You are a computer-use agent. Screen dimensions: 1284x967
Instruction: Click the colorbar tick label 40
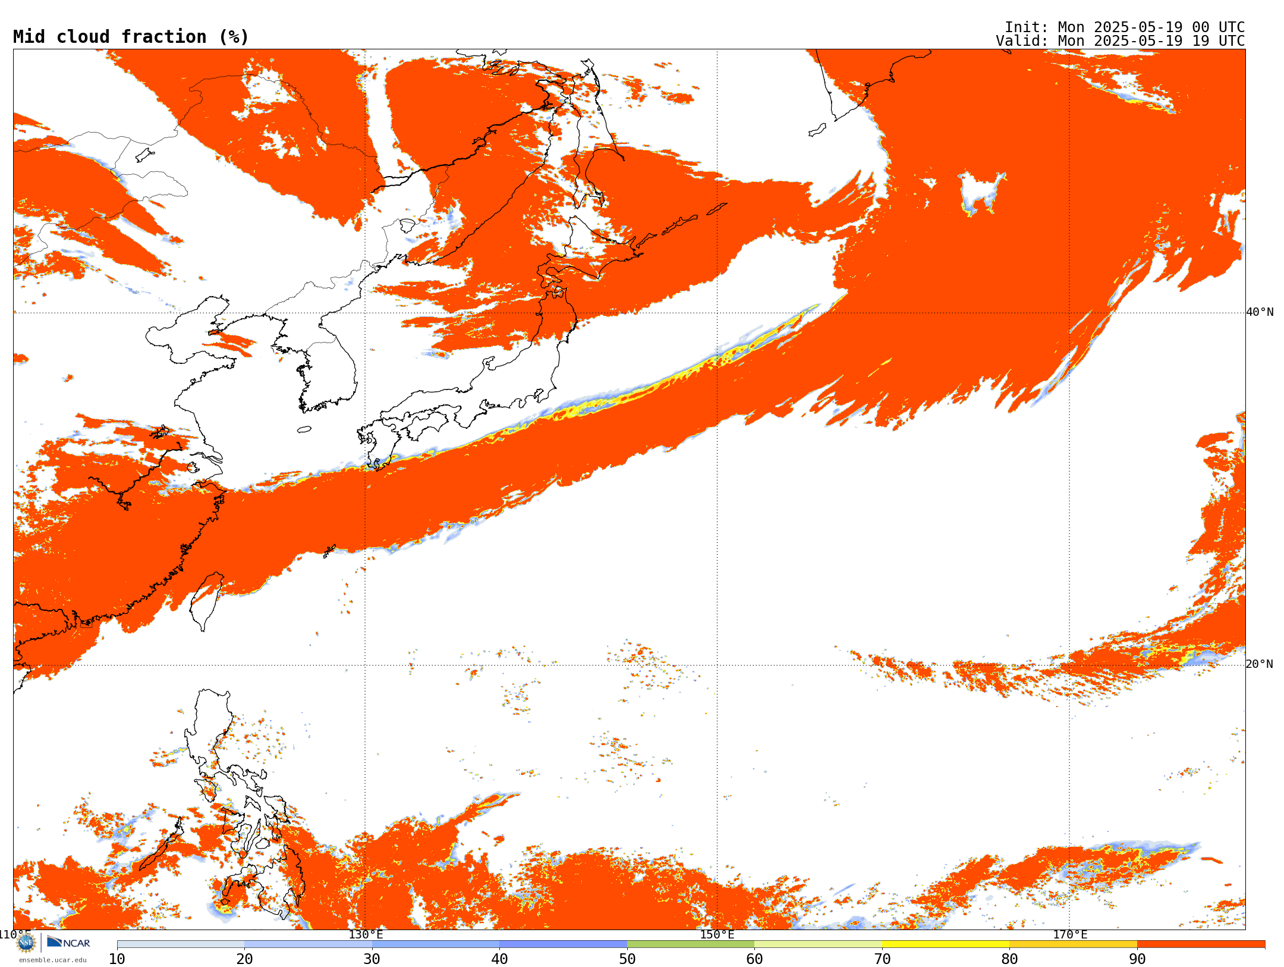(500, 959)
